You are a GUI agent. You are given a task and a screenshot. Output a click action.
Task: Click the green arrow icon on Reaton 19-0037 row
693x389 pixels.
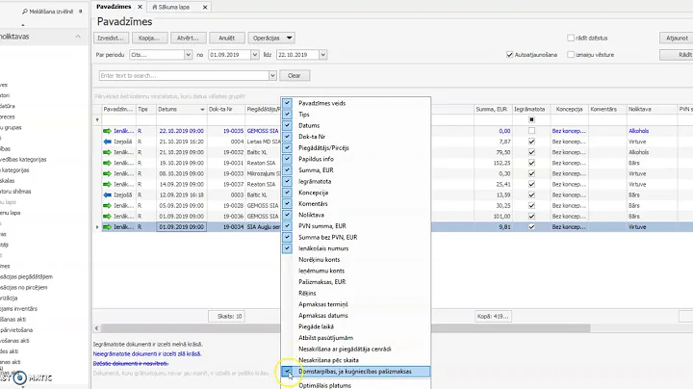click(107, 184)
